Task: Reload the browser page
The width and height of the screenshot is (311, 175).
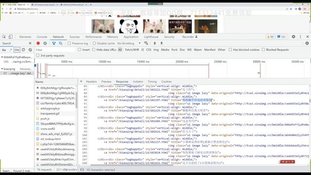Action: pos(10,9)
